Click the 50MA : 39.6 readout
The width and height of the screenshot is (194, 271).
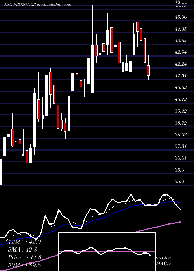click(24, 265)
